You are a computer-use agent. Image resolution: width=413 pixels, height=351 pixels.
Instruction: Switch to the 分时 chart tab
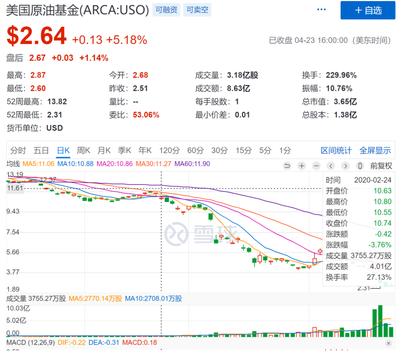[18, 151]
